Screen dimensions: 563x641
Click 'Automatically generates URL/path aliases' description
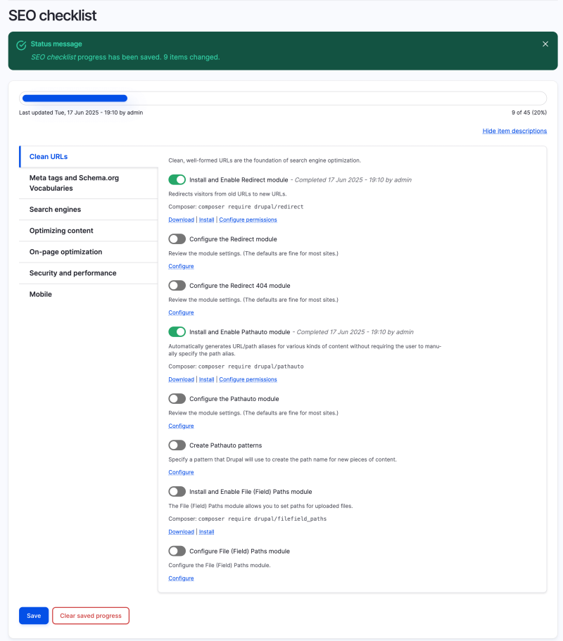pyautogui.click(x=305, y=350)
